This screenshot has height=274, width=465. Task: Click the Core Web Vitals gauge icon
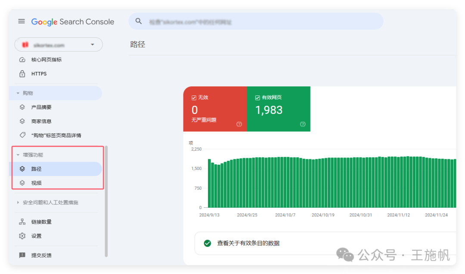pos(22,60)
